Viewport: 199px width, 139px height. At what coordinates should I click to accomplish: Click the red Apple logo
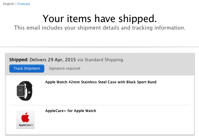pos(25,118)
